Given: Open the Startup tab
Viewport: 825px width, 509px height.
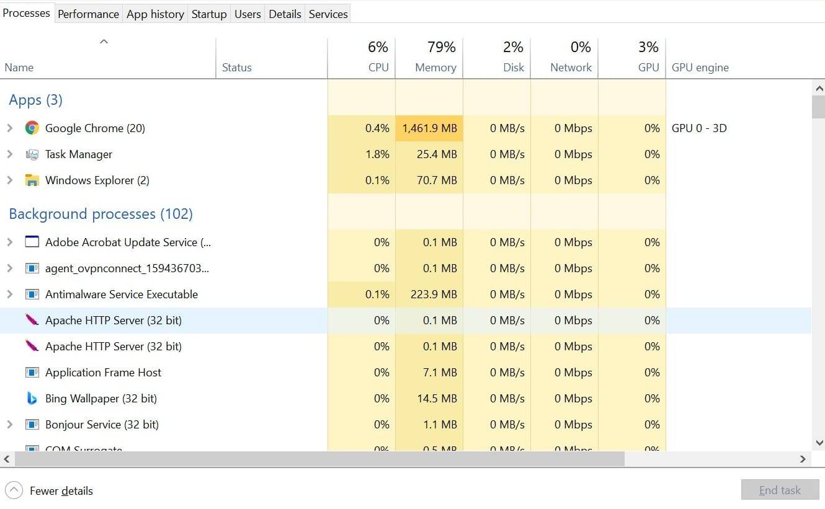Looking at the screenshot, I should pos(208,13).
